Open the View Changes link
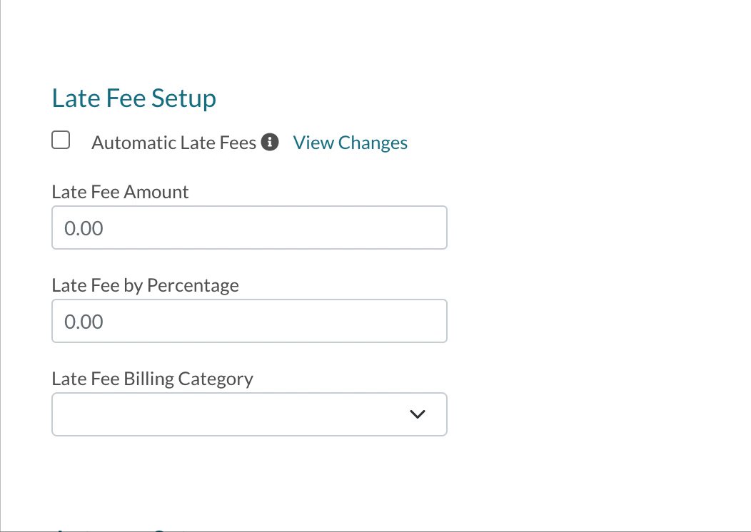 [350, 143]
